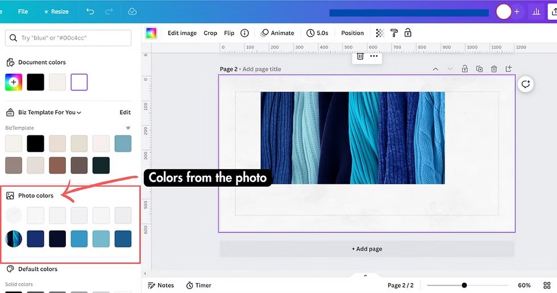Open the Position panel
The height and width of the screenshot is (293, 557).
click(x=352, y=33)
